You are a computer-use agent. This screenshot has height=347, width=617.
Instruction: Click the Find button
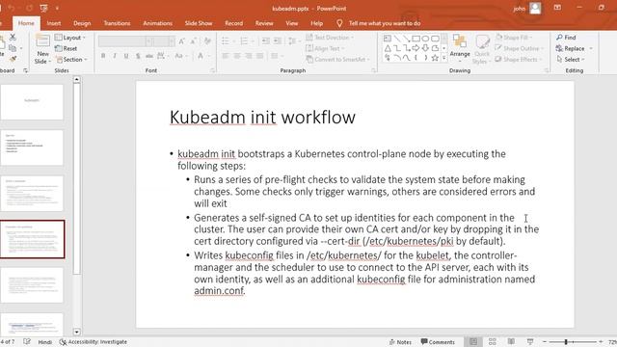(x=566, y=38)
